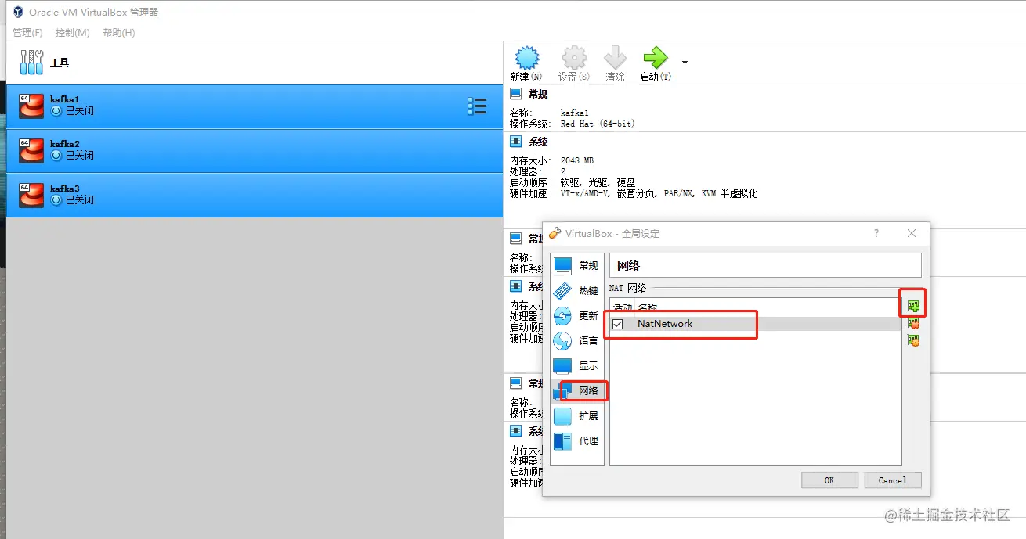This screenshot has width=1026, height=539.
Task: Click the kafka2 Red Hat OS icon
Action: point(31,151)
